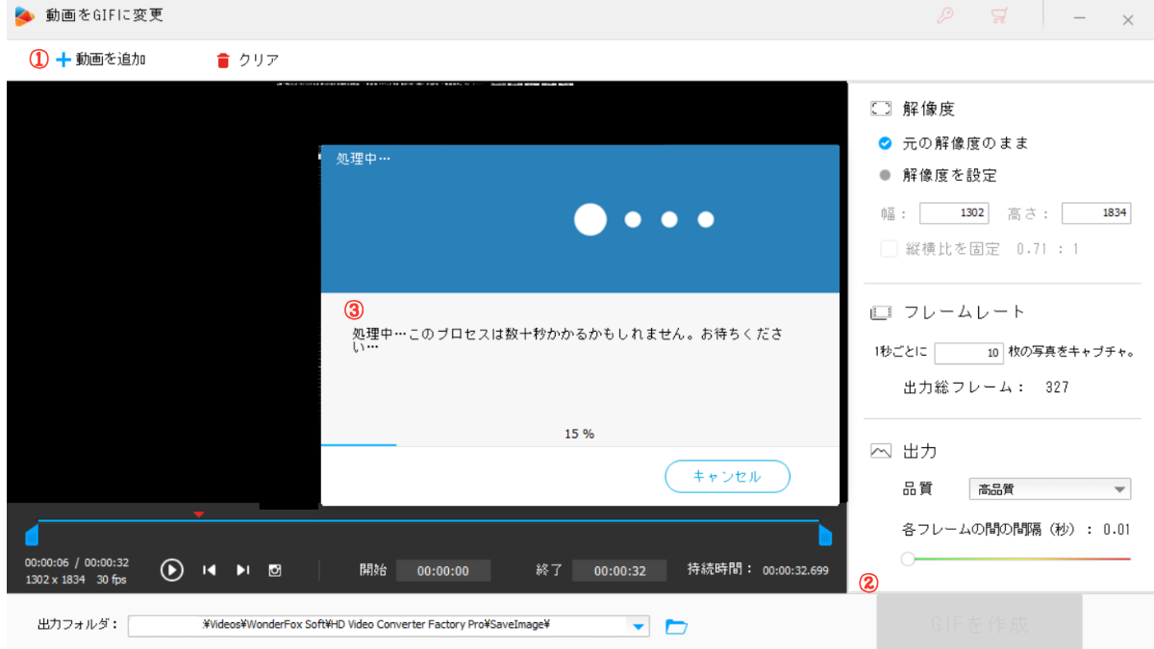
Task: Click the red trash clear icon
Action: (x=223, y=61)
